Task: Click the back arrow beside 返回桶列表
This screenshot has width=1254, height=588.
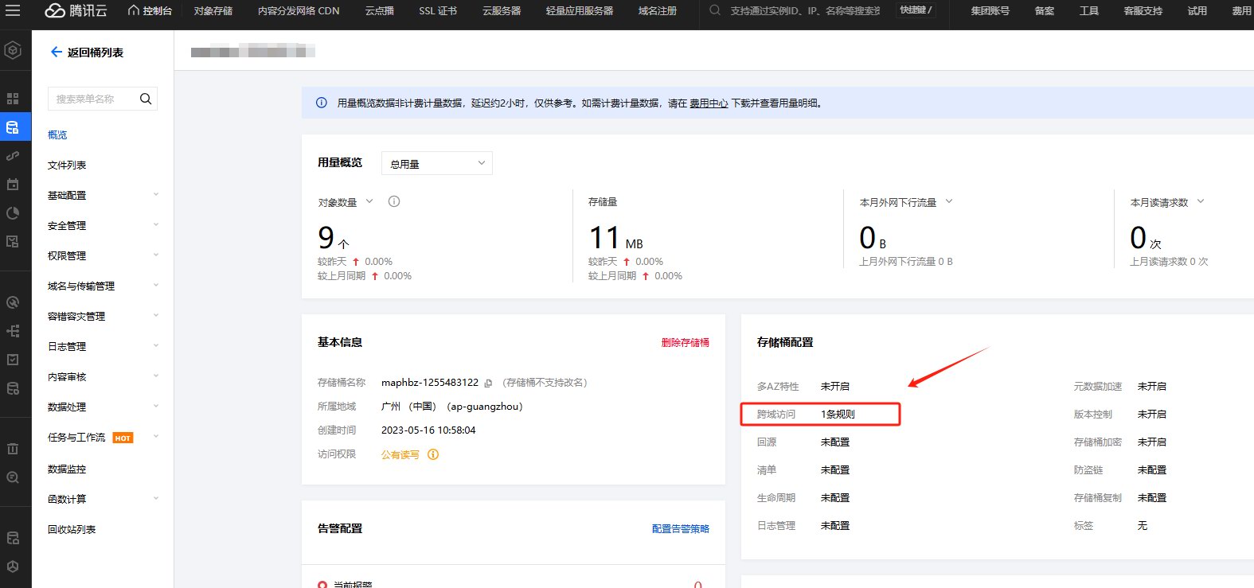Action: [56, 52]
